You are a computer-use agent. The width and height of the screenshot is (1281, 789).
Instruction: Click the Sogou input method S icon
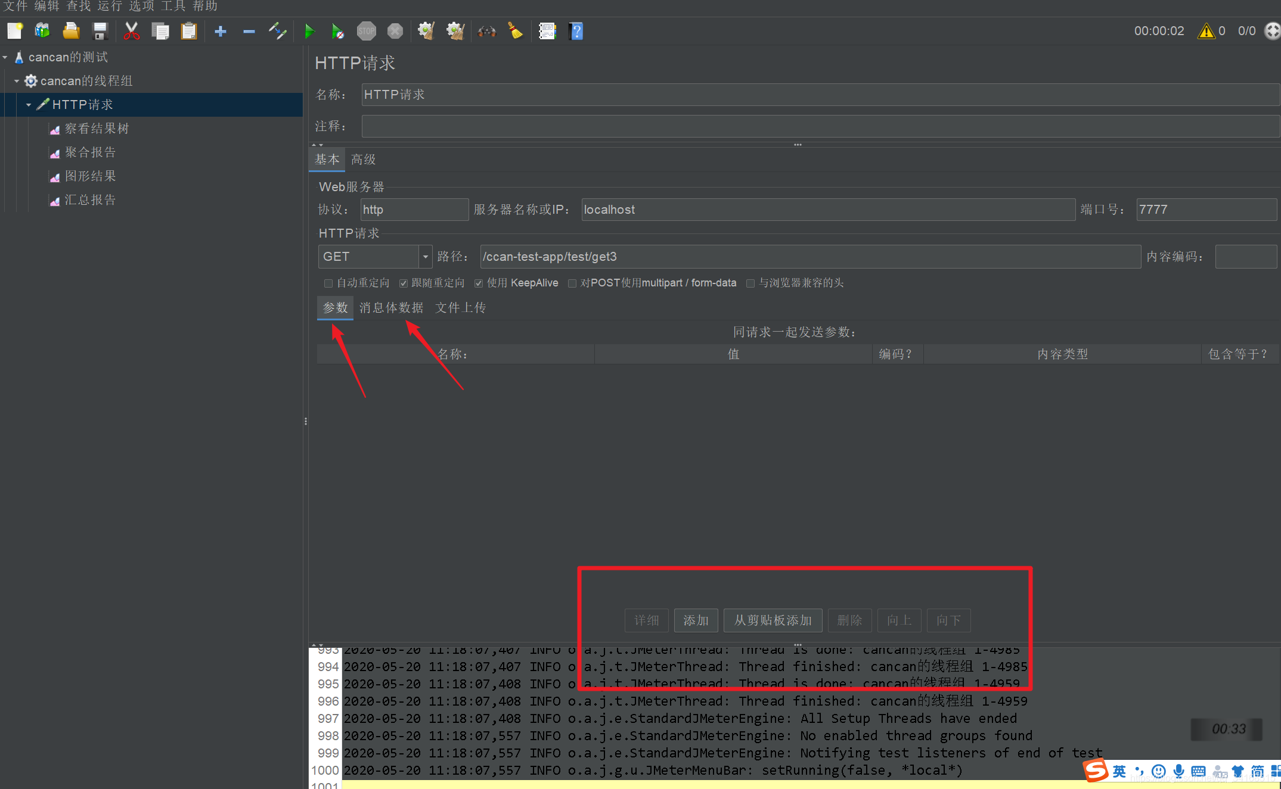(x=1096, y=771)
